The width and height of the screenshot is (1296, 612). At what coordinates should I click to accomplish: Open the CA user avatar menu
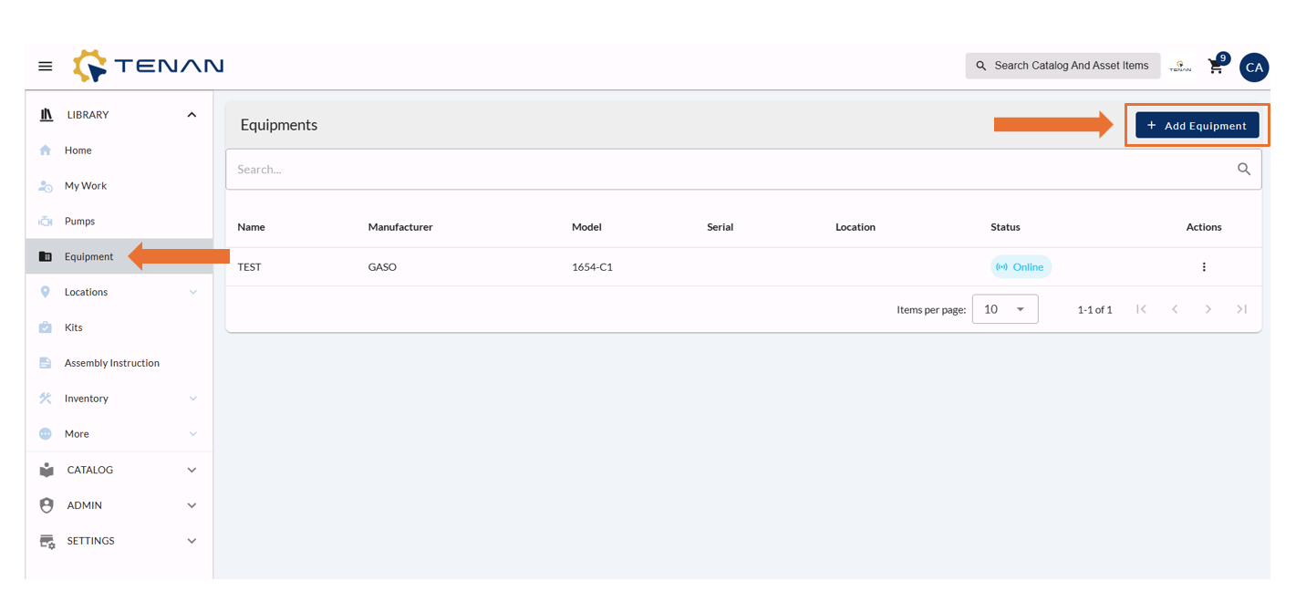[1254, 67]
